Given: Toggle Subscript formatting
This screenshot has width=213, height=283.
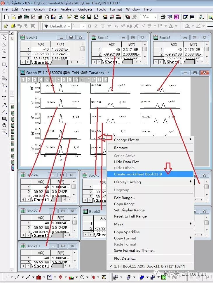Looking at the screenshot, I should (x=116, y=26).
